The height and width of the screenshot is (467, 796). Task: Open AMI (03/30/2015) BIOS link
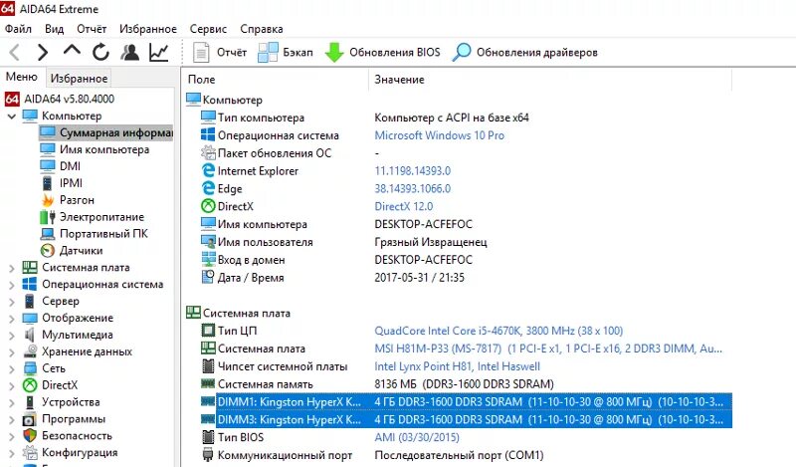click(417, 437)
